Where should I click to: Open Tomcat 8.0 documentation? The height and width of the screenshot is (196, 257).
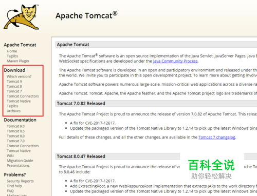click(16, 136)
